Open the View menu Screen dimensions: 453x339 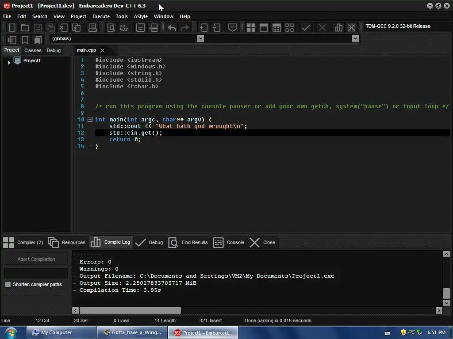(59, 16)
